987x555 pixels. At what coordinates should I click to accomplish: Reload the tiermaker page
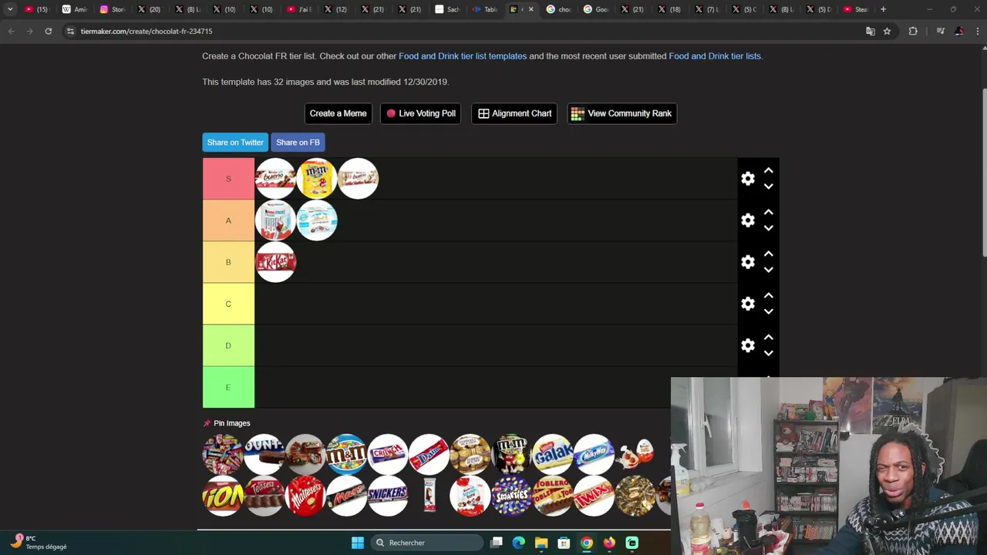tap(48, 31)
